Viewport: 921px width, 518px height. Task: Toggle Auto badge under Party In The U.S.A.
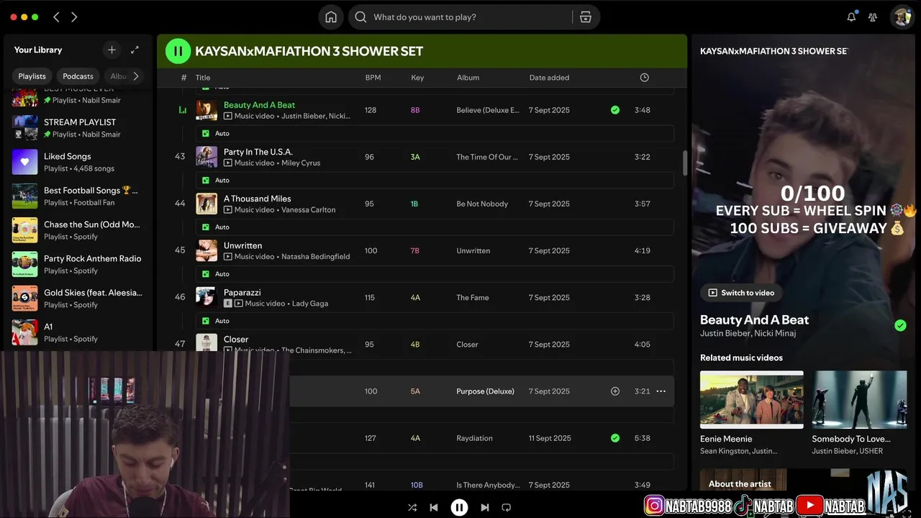[216, 181]
